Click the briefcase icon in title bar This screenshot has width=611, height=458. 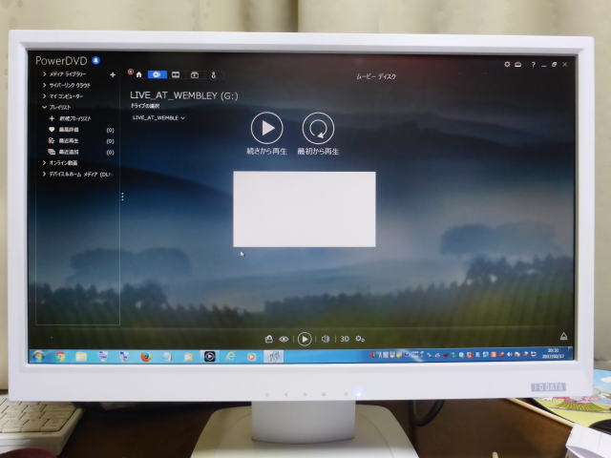click(517, 65)
